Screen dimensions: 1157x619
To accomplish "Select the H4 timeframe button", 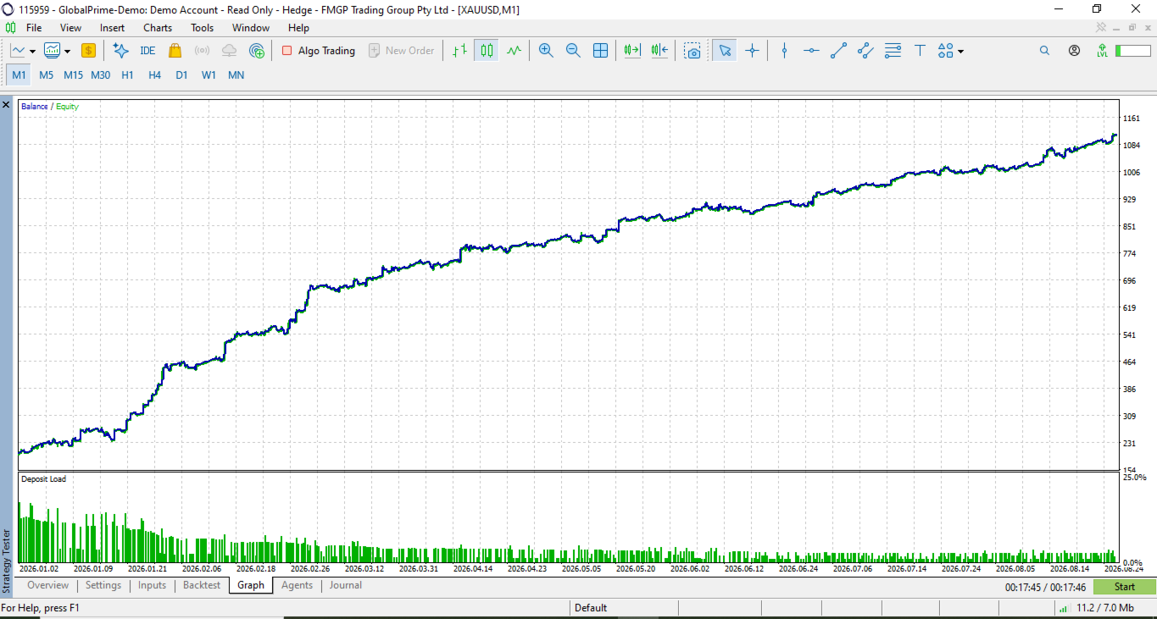I will pyautogui.click(x=154, y=75).
